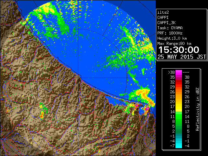208x156 pixels.
Task: Select the 'Task: OYAMA' text
Action: tap(170, 28)
